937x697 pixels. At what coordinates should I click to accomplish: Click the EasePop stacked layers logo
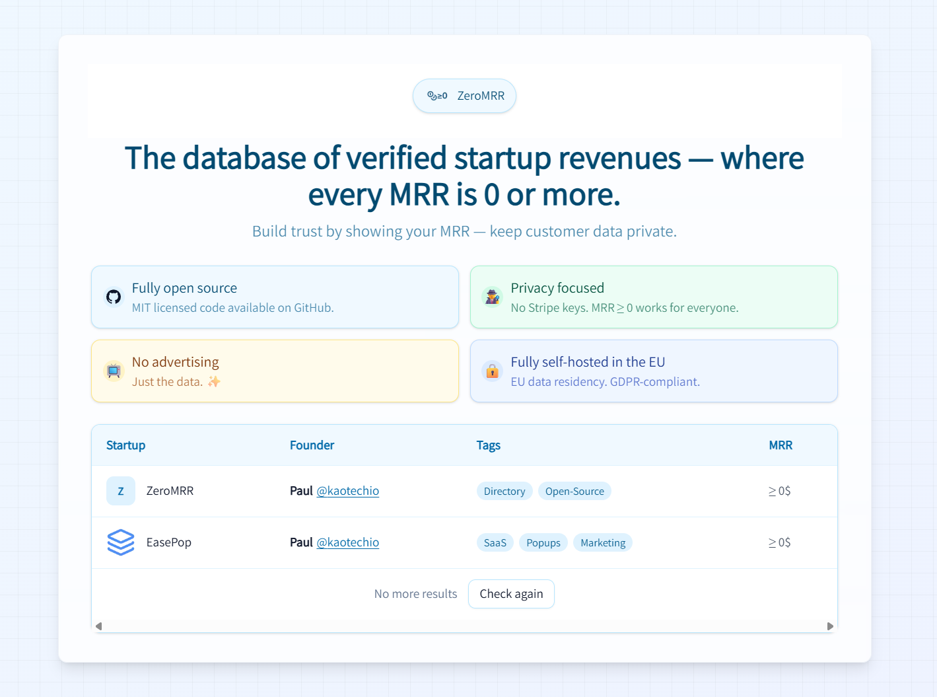click(x=121, y=542)
